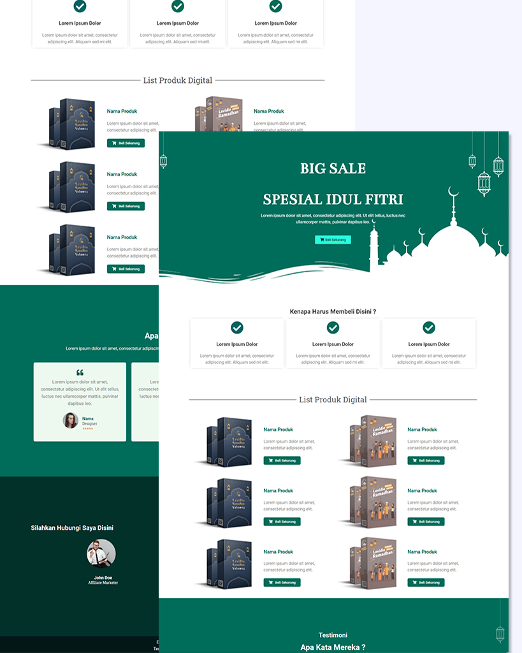The height and width of the screenshot is (653, 522).
Task: Click the woman's avatar photo in the testimonial card
Action: 70,420
